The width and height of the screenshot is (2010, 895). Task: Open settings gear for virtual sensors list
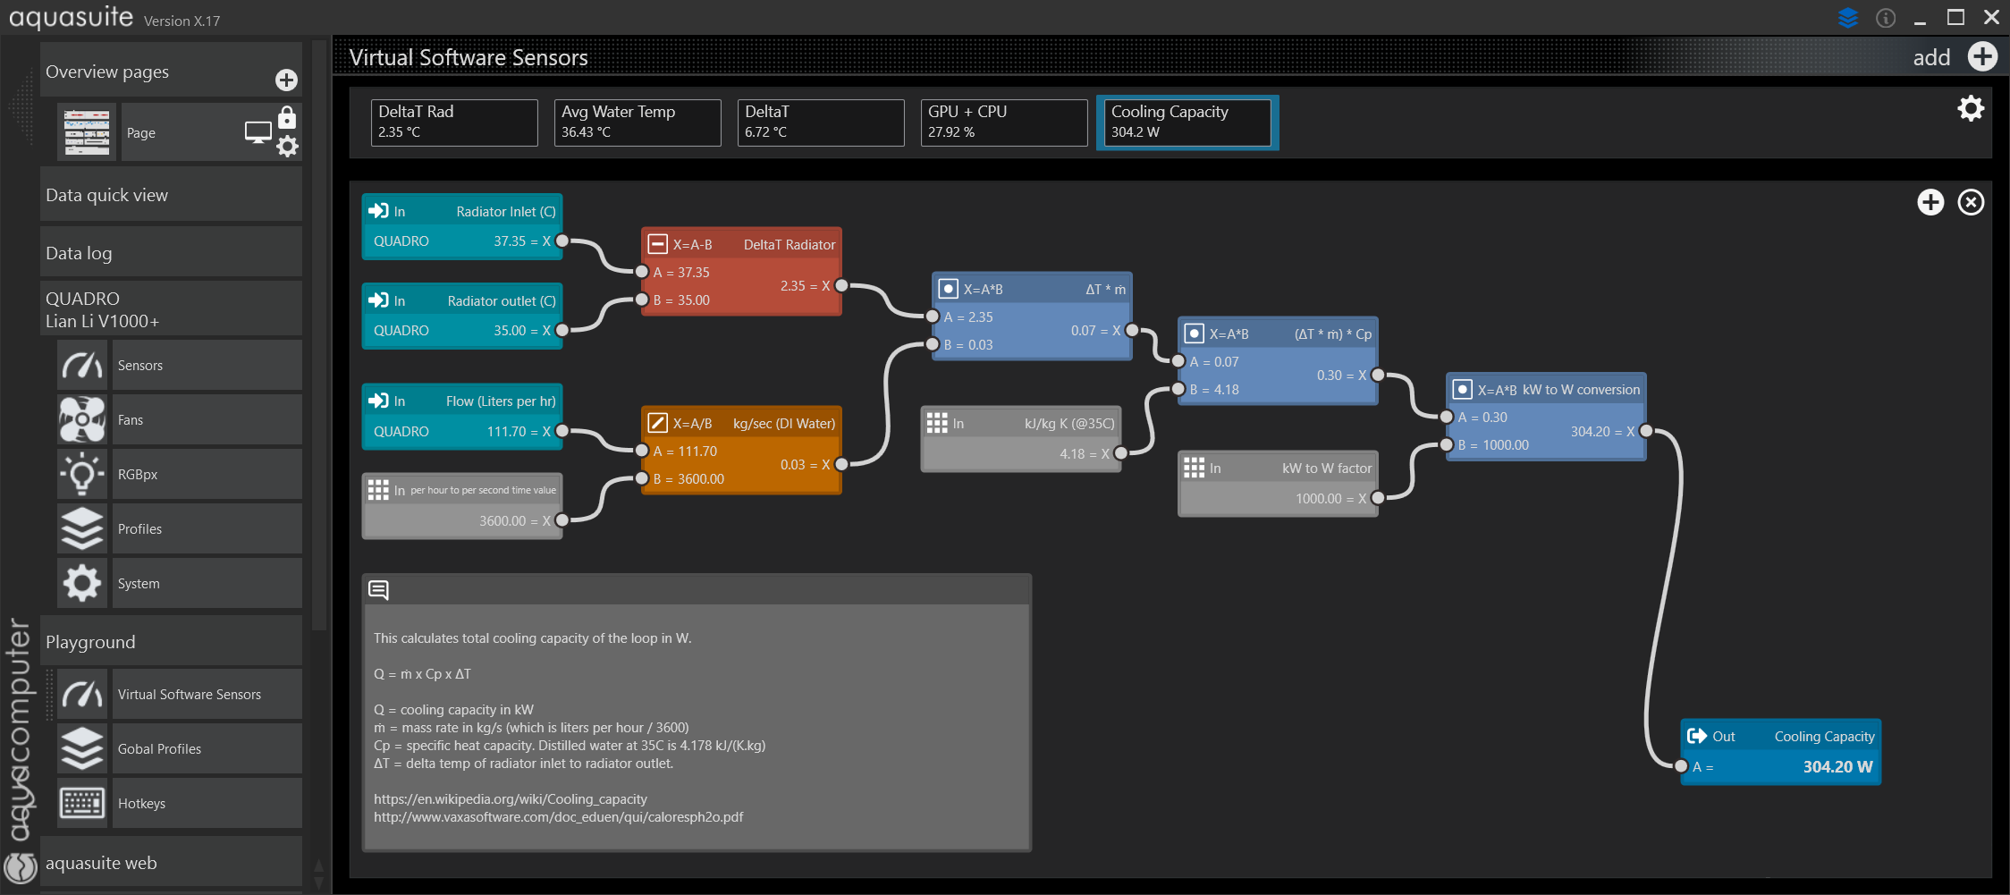point(1971,109)
